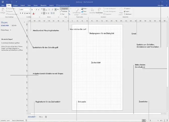
Task: Open the Ansicht ribbon tab
Action: [51, 5]
